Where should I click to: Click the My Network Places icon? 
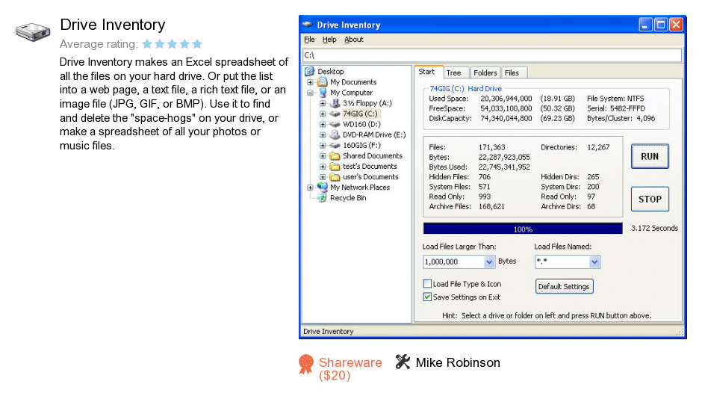323,188
